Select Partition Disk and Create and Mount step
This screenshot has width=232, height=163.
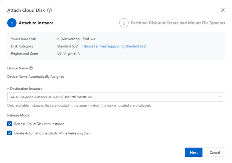[178, 23]
